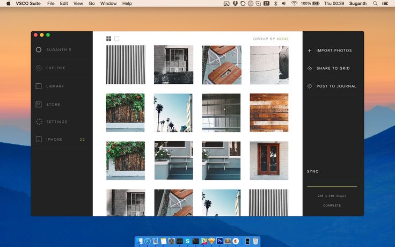Click the sync progress bar

click(x=332, y=186)
